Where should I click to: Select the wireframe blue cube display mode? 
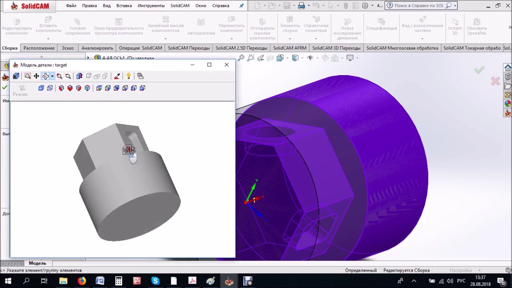pyautogui.click(x=50, y=88)
